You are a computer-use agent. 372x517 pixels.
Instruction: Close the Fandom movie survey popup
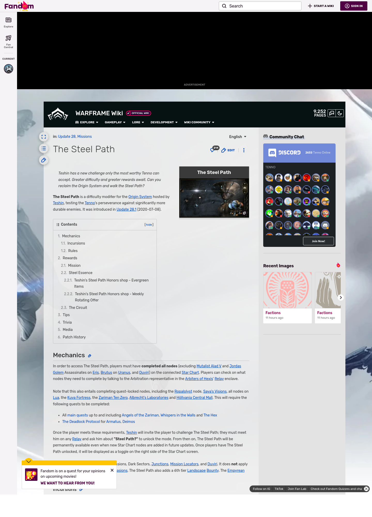[x=112, y=470]
